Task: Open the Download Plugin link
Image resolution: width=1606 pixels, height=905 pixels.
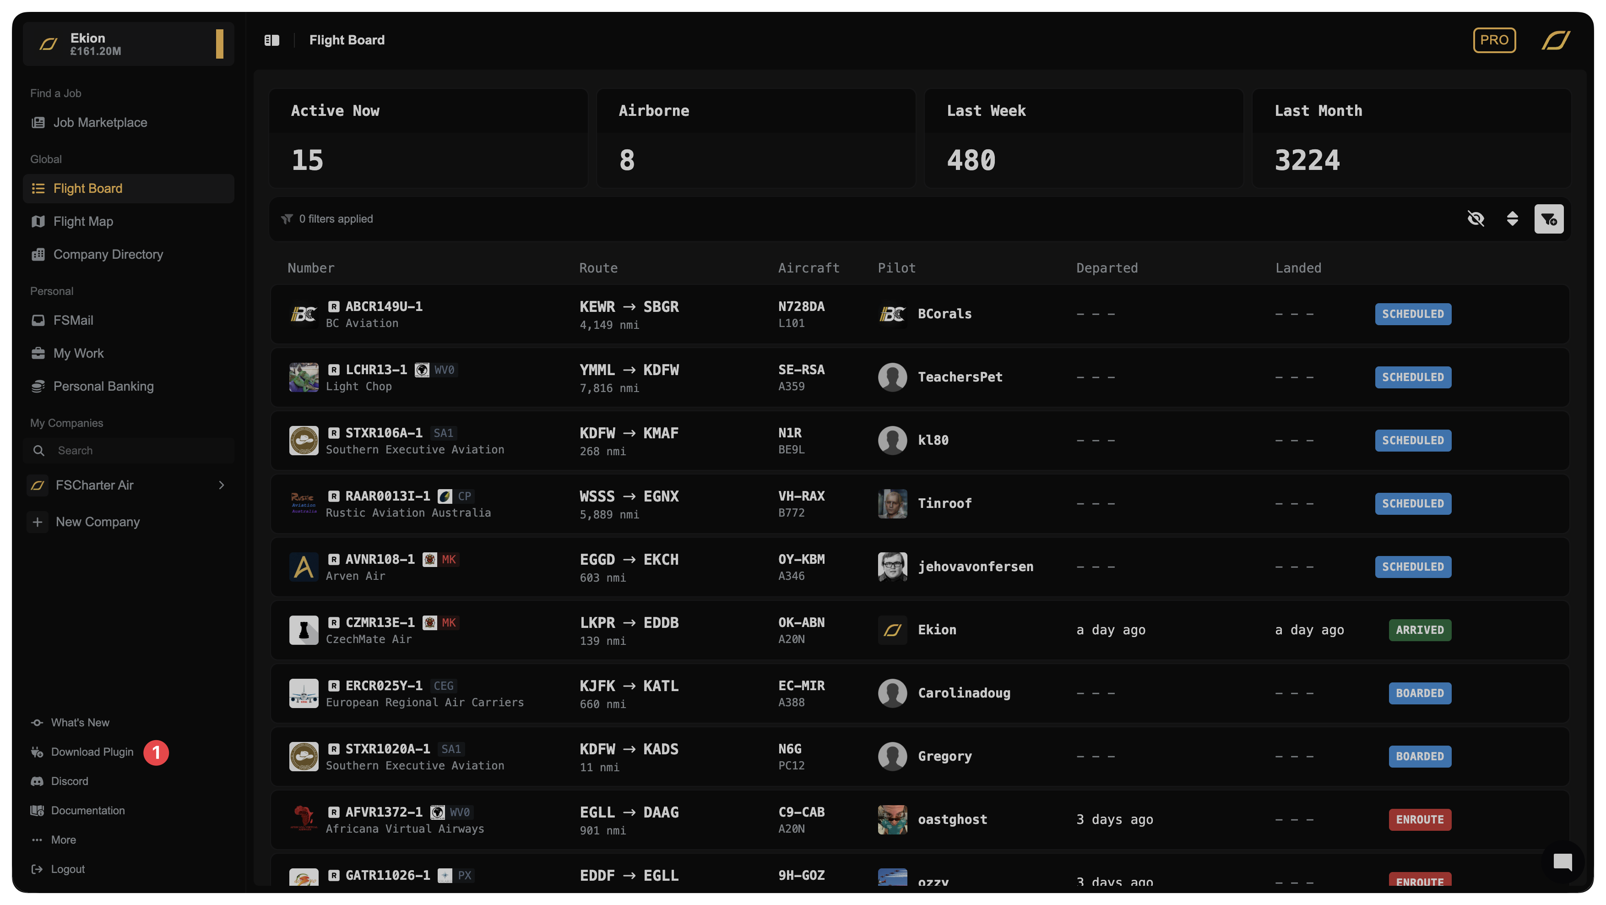Action: point(92,752)
